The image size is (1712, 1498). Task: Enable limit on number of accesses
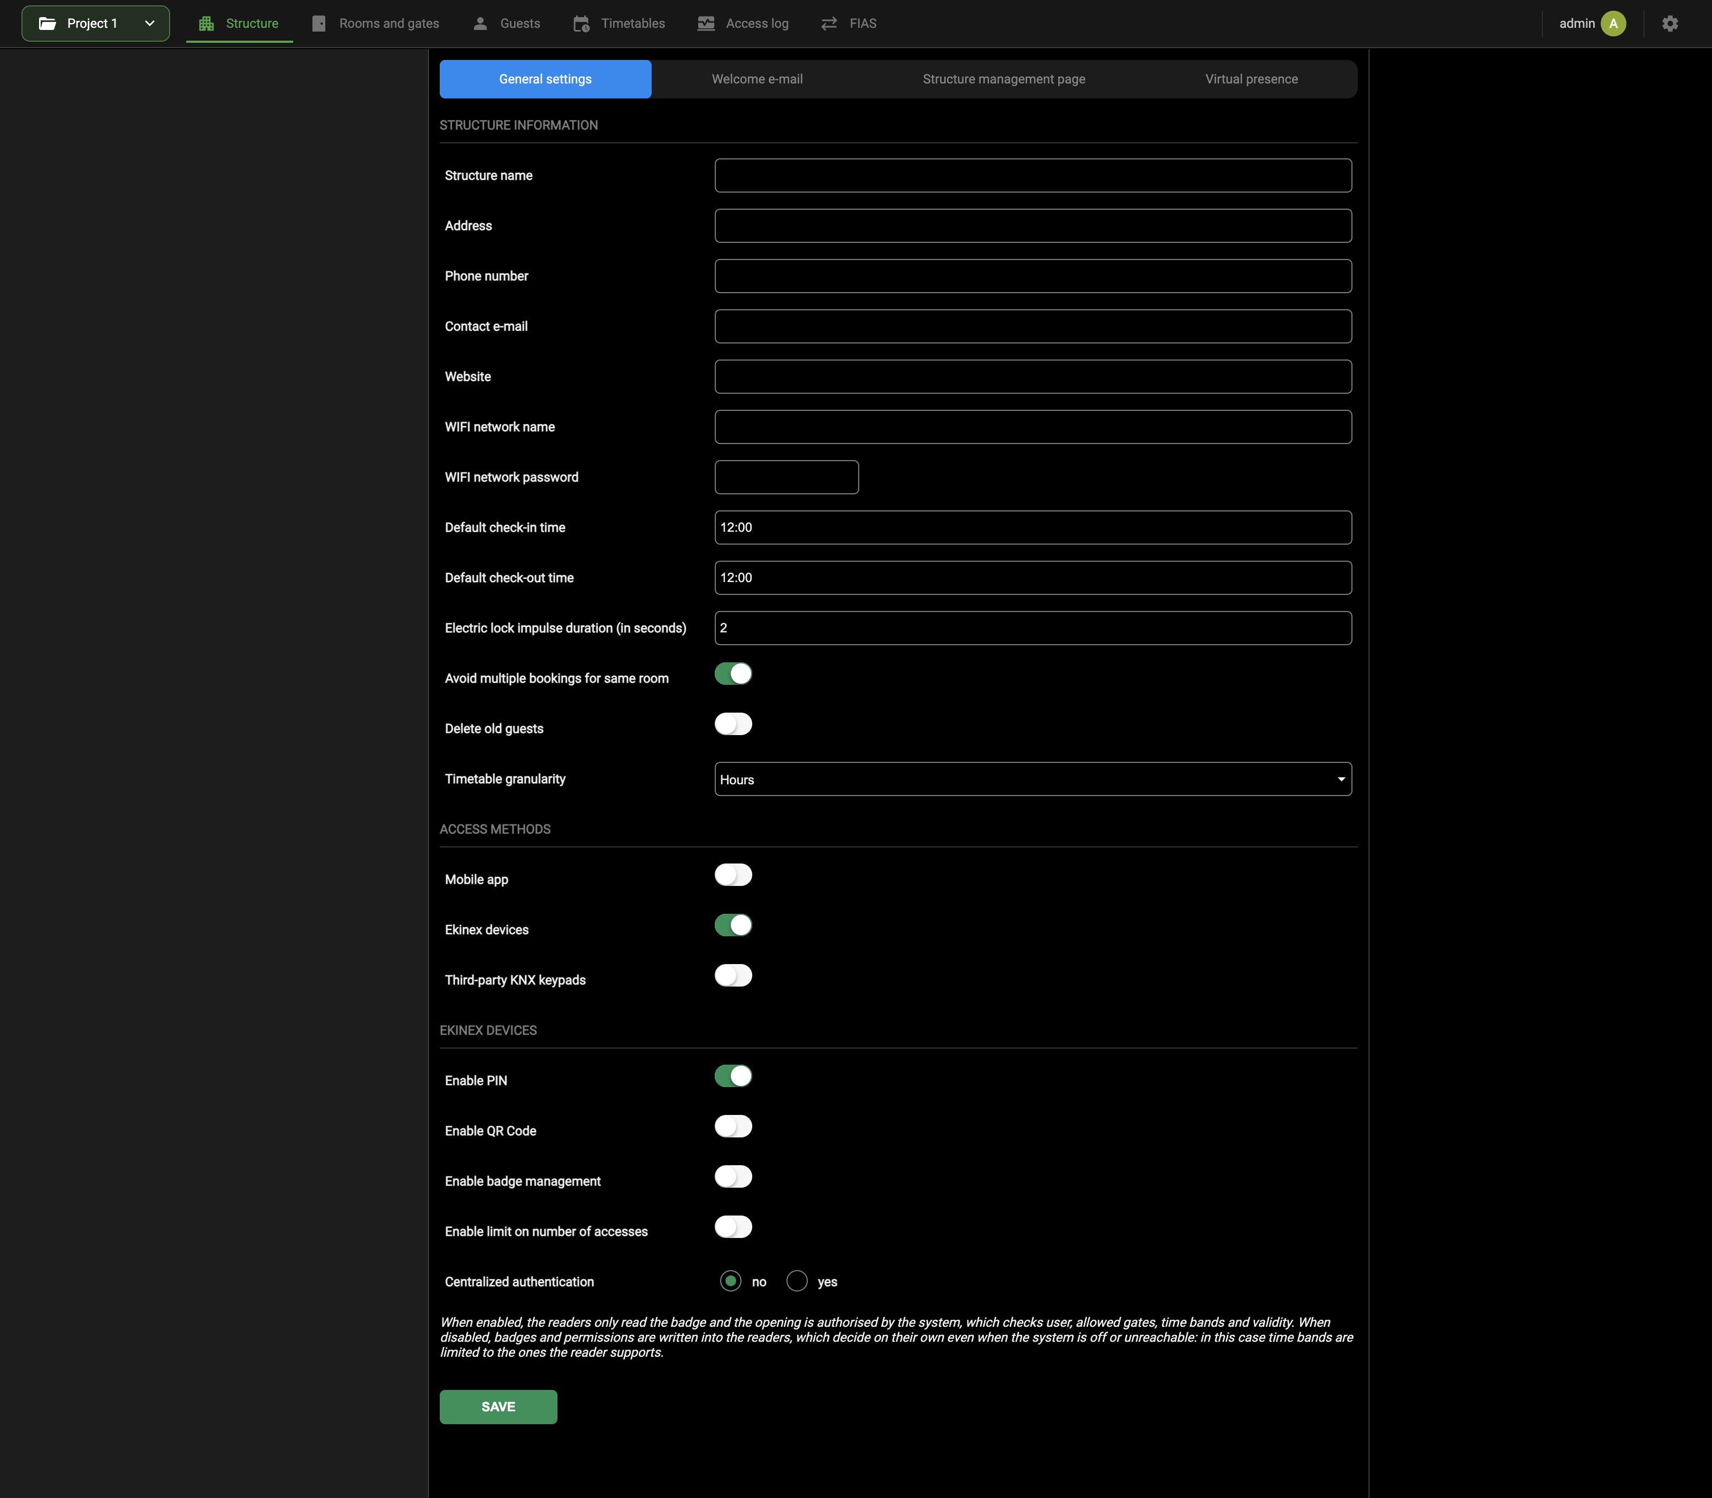pos(733,1226)
